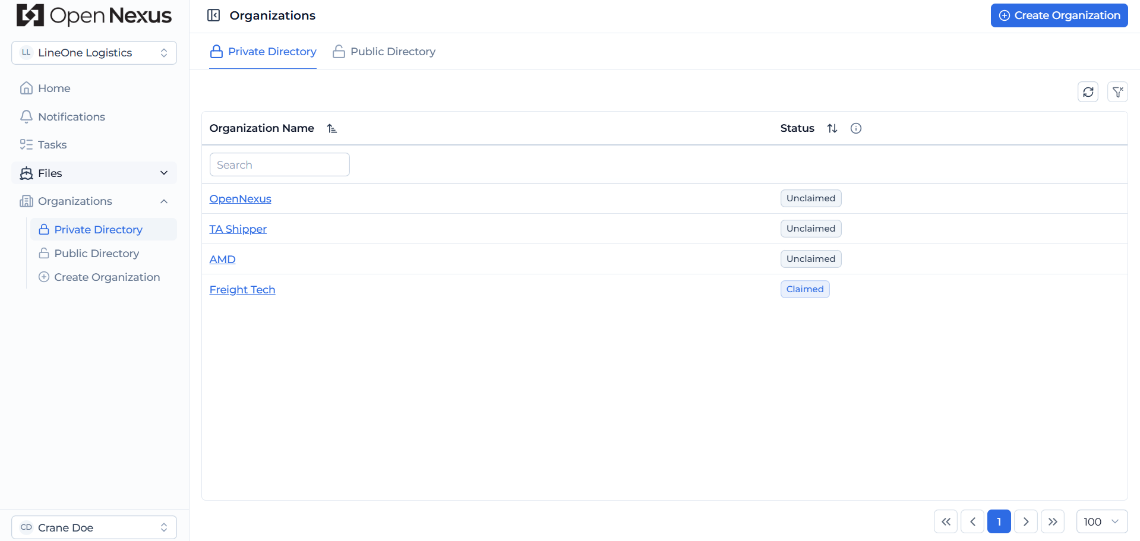The image size is (1140, 541).
Task: Go to next page
Action: [x=1026, y=521]
